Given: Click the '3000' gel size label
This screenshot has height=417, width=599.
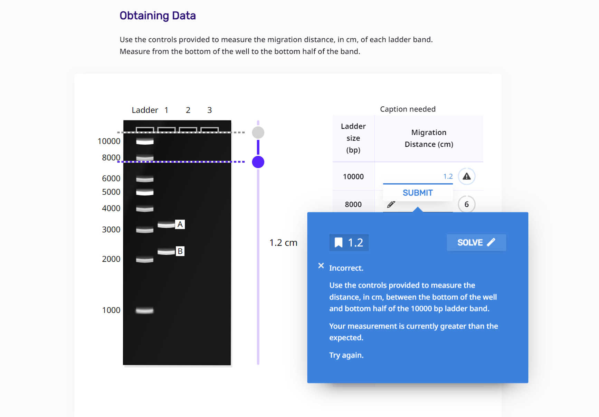Looking at the screenshot, I should tap(111, 230).
